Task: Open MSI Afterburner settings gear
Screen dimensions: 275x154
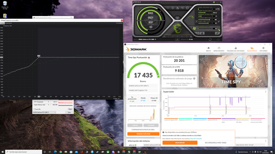Action: (x=187, y=8)
